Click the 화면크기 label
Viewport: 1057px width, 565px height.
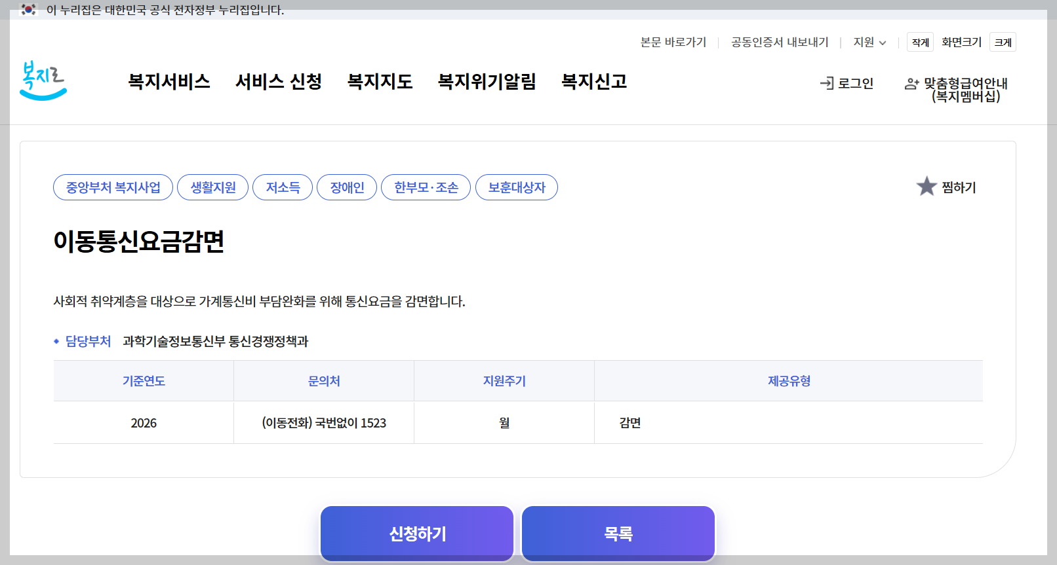point(961,42)
